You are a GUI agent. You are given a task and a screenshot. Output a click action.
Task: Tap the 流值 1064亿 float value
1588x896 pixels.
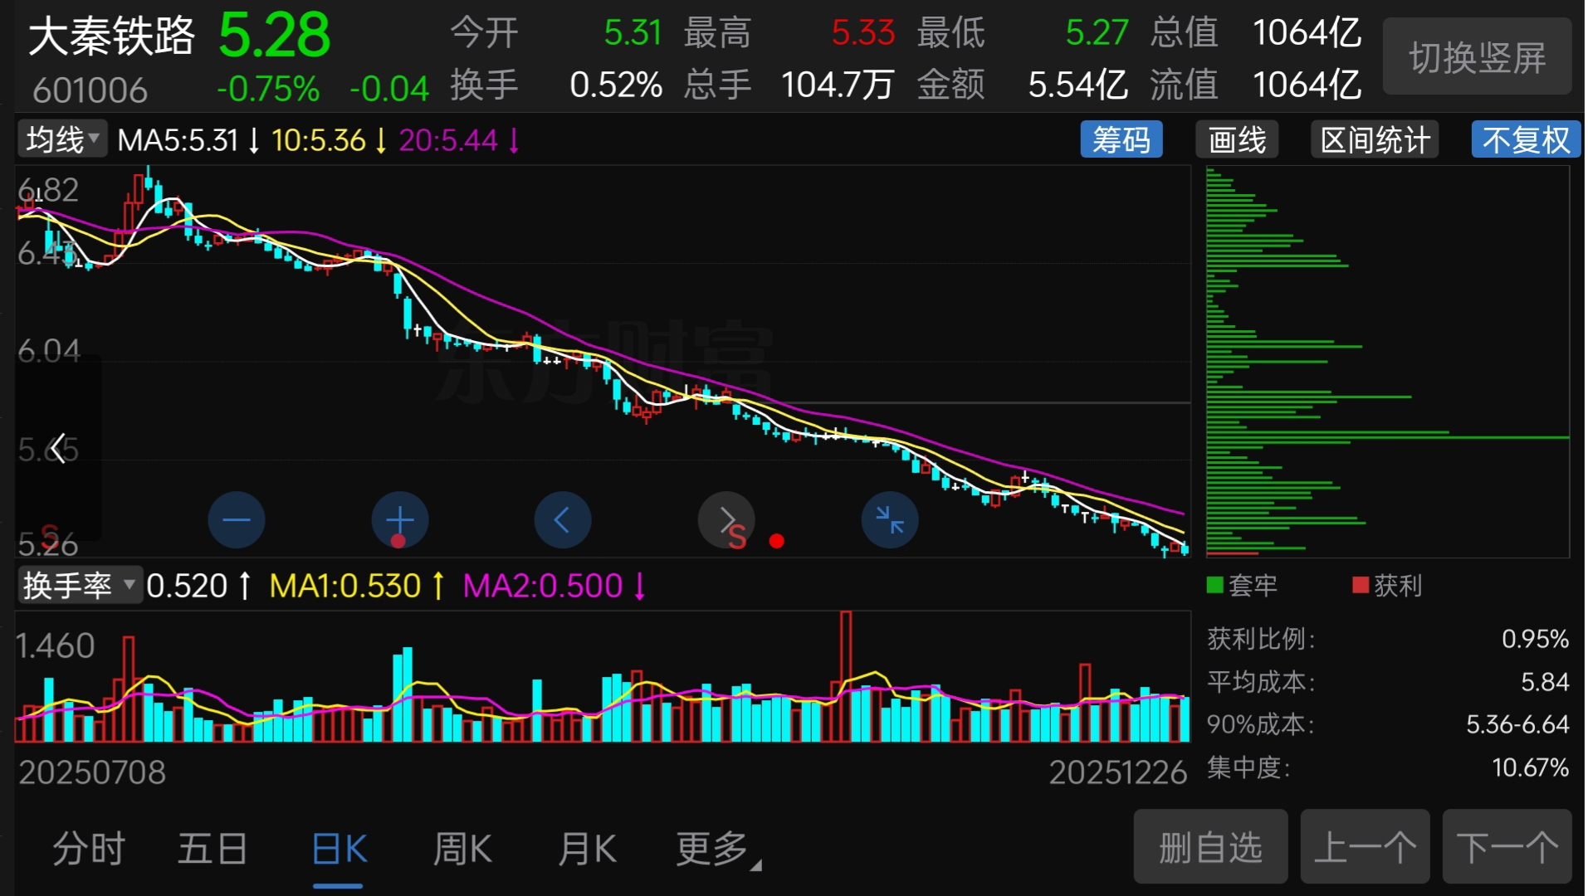pyautogui.click(x=1307, y=85)
